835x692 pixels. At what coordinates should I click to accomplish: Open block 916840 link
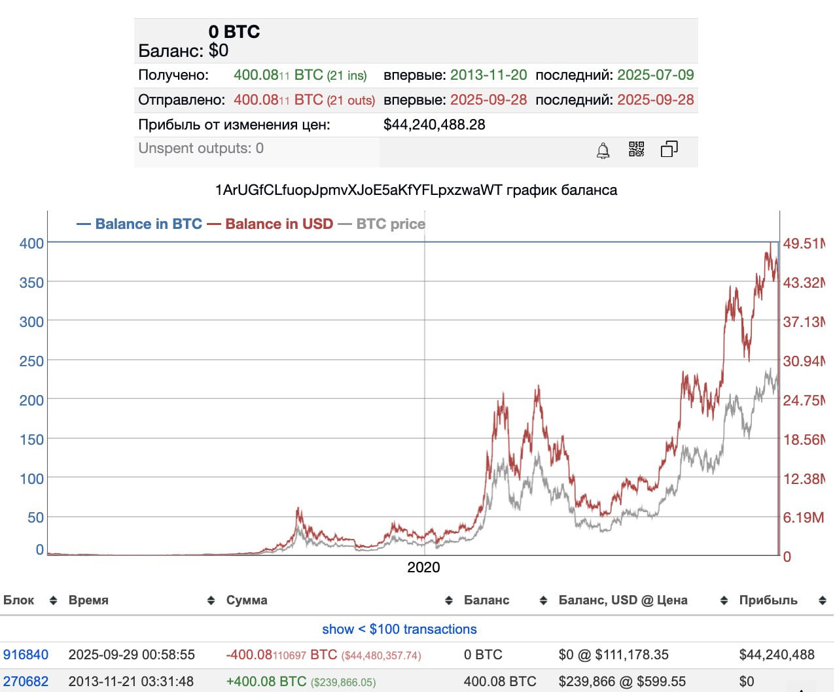[26, 655]
